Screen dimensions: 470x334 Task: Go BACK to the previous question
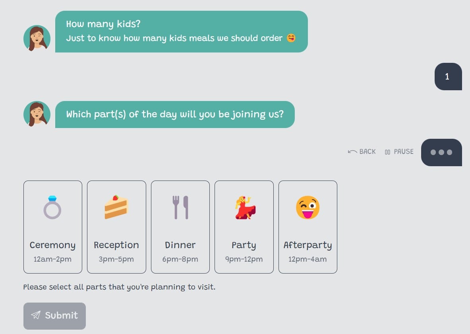click(362, 152)
